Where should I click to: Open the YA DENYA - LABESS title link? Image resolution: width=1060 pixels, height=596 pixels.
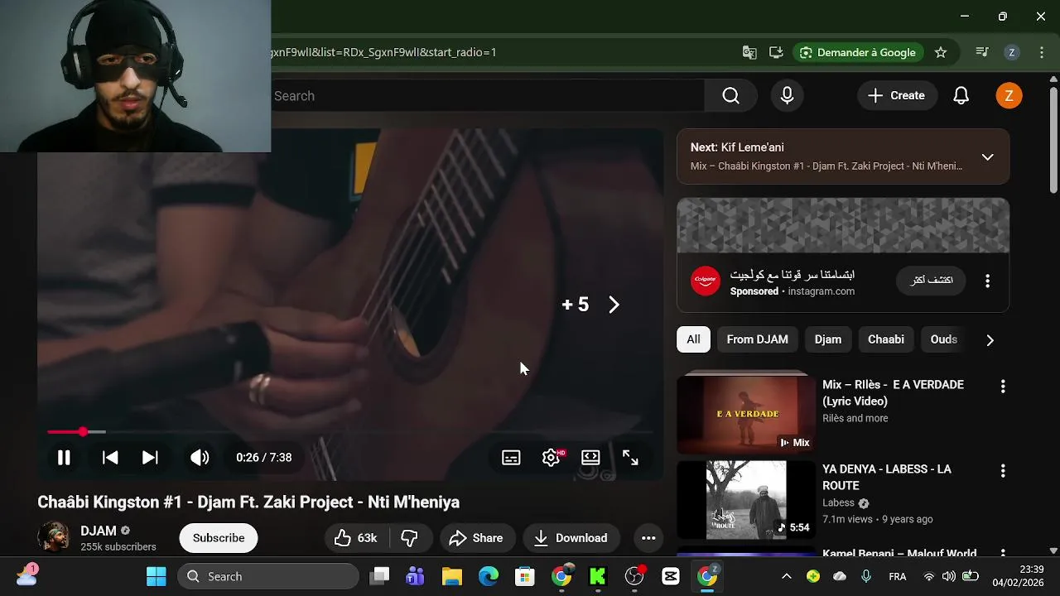tap(887, 478)
